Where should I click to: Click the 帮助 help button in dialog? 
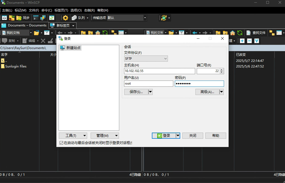click(215, 136)
